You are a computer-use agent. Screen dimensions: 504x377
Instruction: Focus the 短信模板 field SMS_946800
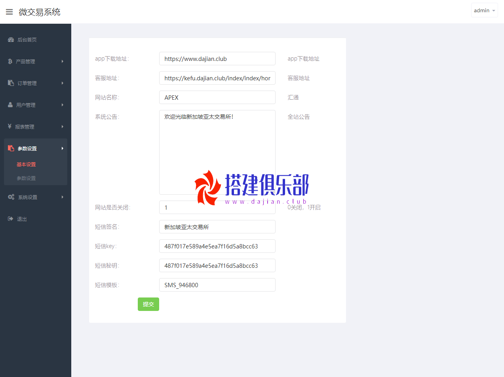[x=217, y=285]
